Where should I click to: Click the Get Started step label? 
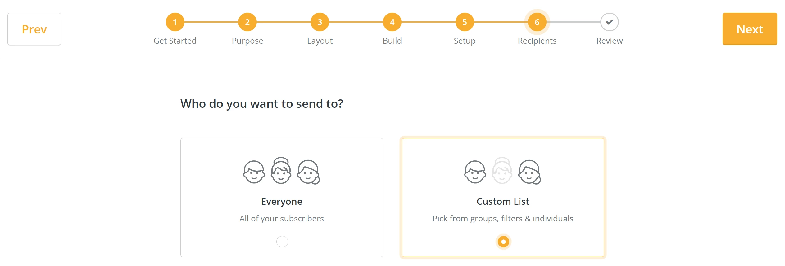tap(175, 41)
